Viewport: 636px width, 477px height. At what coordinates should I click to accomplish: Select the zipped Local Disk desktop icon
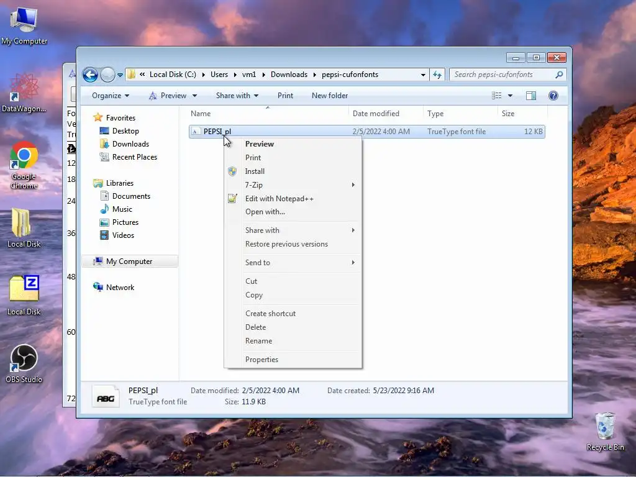click(x=24, y=296)
